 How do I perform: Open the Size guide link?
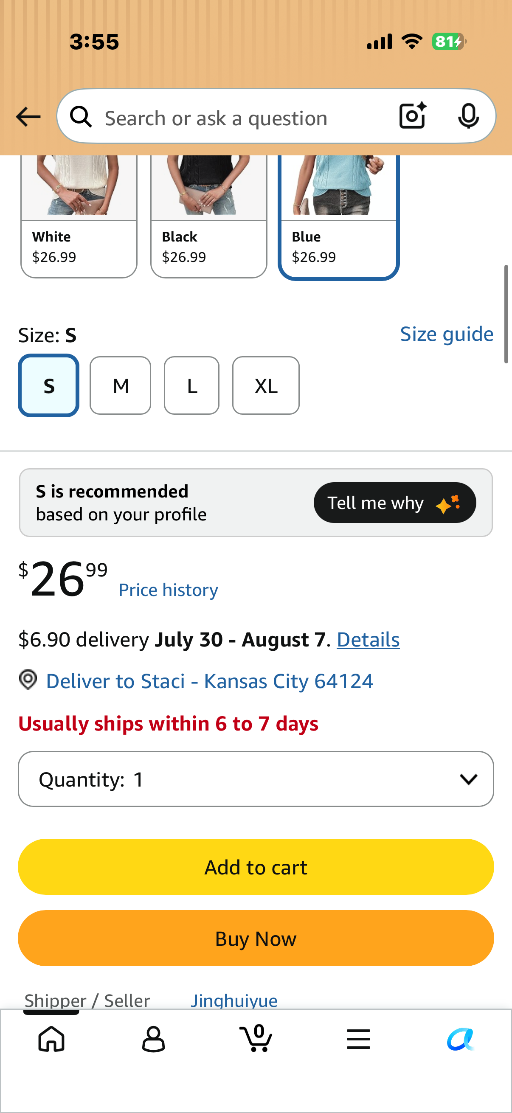tap(447, 334)
